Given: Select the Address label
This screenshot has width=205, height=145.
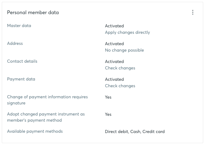Looking at the screenshot, I should point(15,43).
